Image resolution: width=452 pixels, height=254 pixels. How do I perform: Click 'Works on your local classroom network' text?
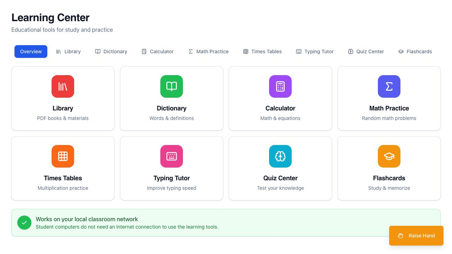[87, 219]
